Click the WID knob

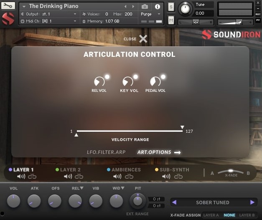(116, 201)
